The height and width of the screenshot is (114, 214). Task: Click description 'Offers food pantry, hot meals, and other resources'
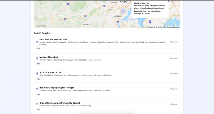coord(76,75)
